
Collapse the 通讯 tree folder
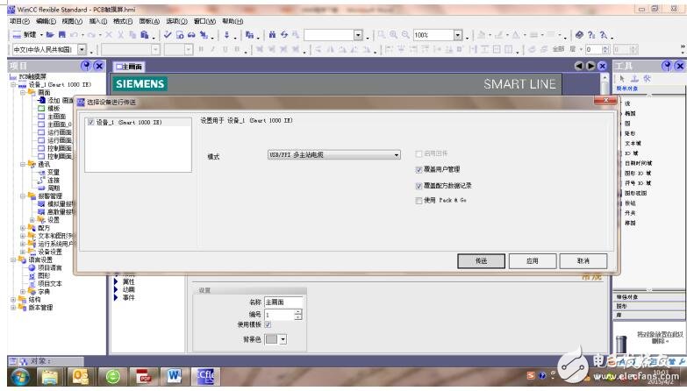click(x=23, y=164)
